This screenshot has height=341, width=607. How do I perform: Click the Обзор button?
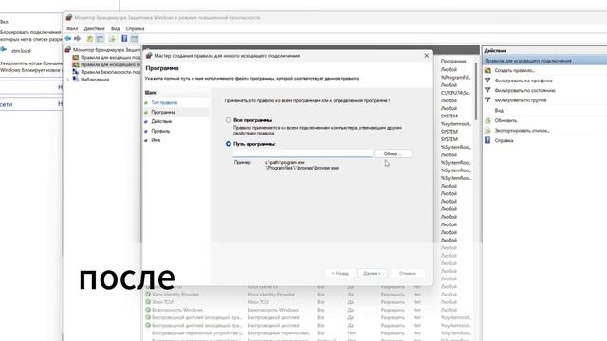coord(393,153)
